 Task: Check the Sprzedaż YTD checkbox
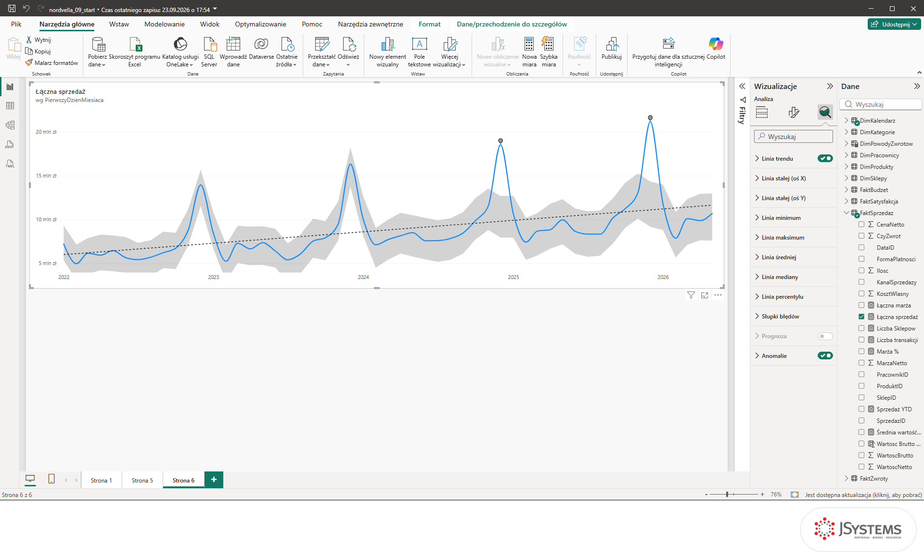tap(861, 409)
